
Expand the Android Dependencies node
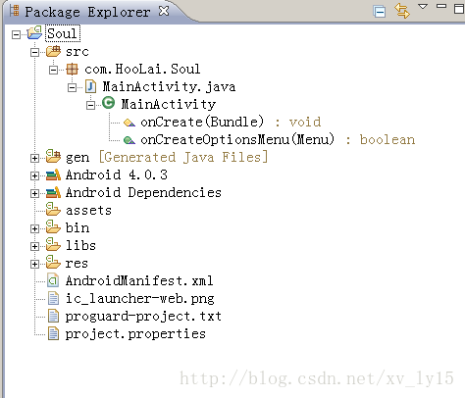pyautogui.click(x=34, y=193)
